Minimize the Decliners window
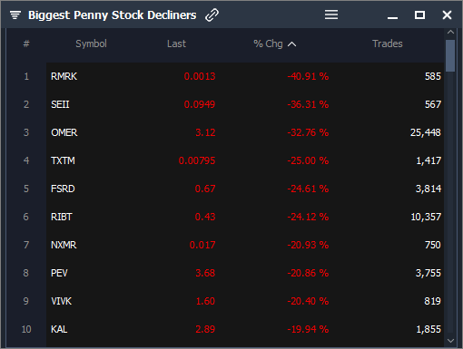 click(392, 18)
